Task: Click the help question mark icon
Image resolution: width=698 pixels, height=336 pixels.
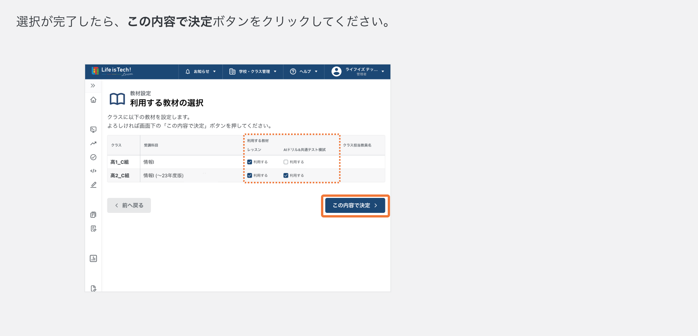Action: pyautogui.click(x=293, y=72)
